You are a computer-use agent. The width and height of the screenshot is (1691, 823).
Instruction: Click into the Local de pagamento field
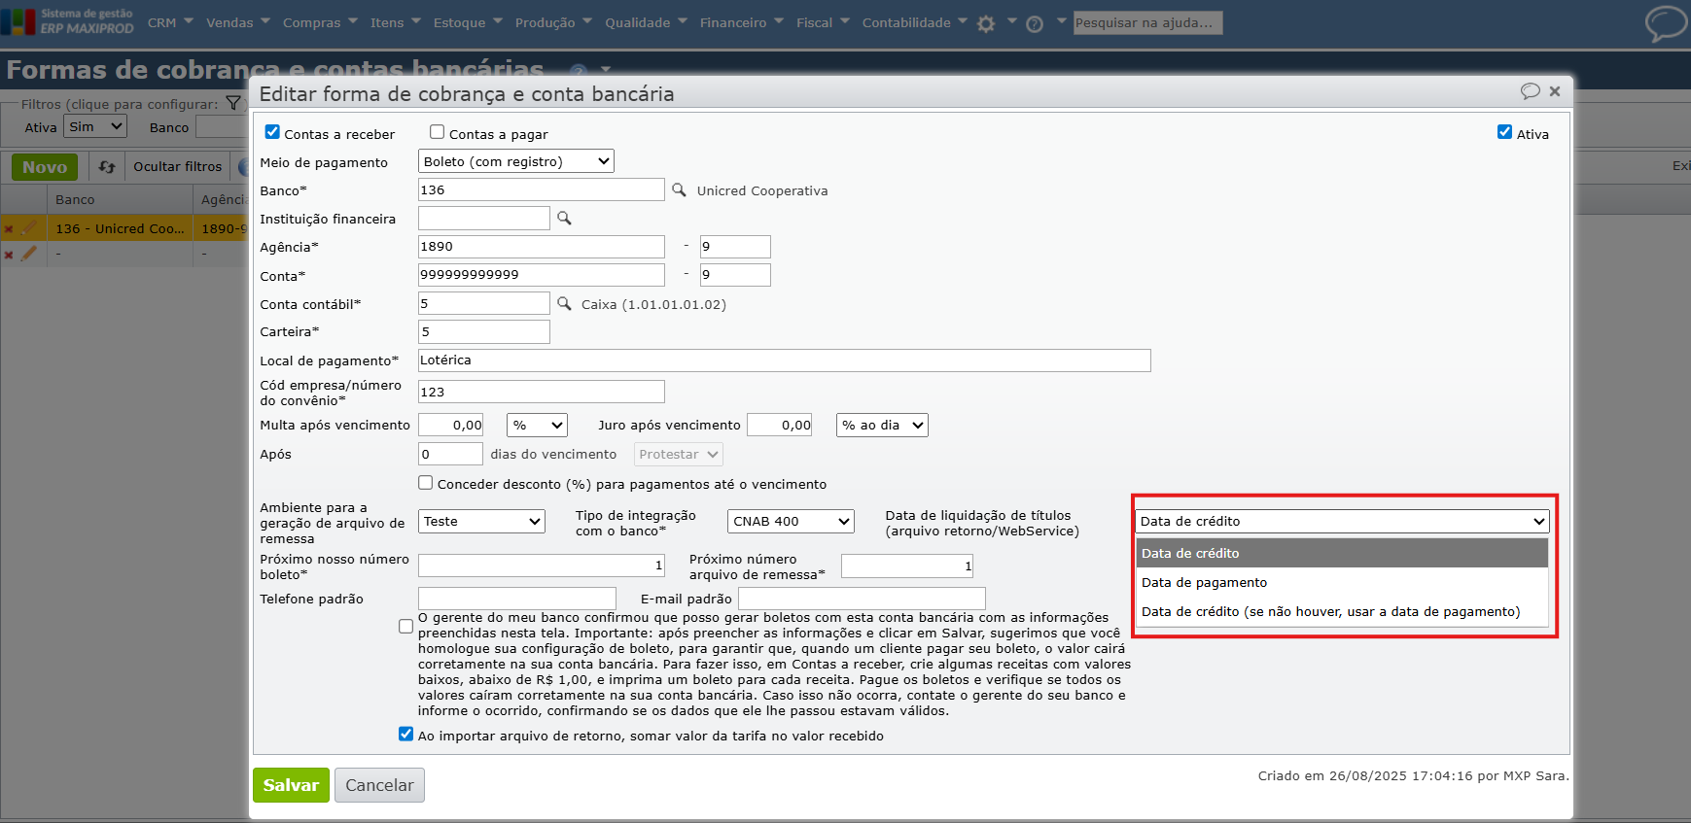[784, 360]
